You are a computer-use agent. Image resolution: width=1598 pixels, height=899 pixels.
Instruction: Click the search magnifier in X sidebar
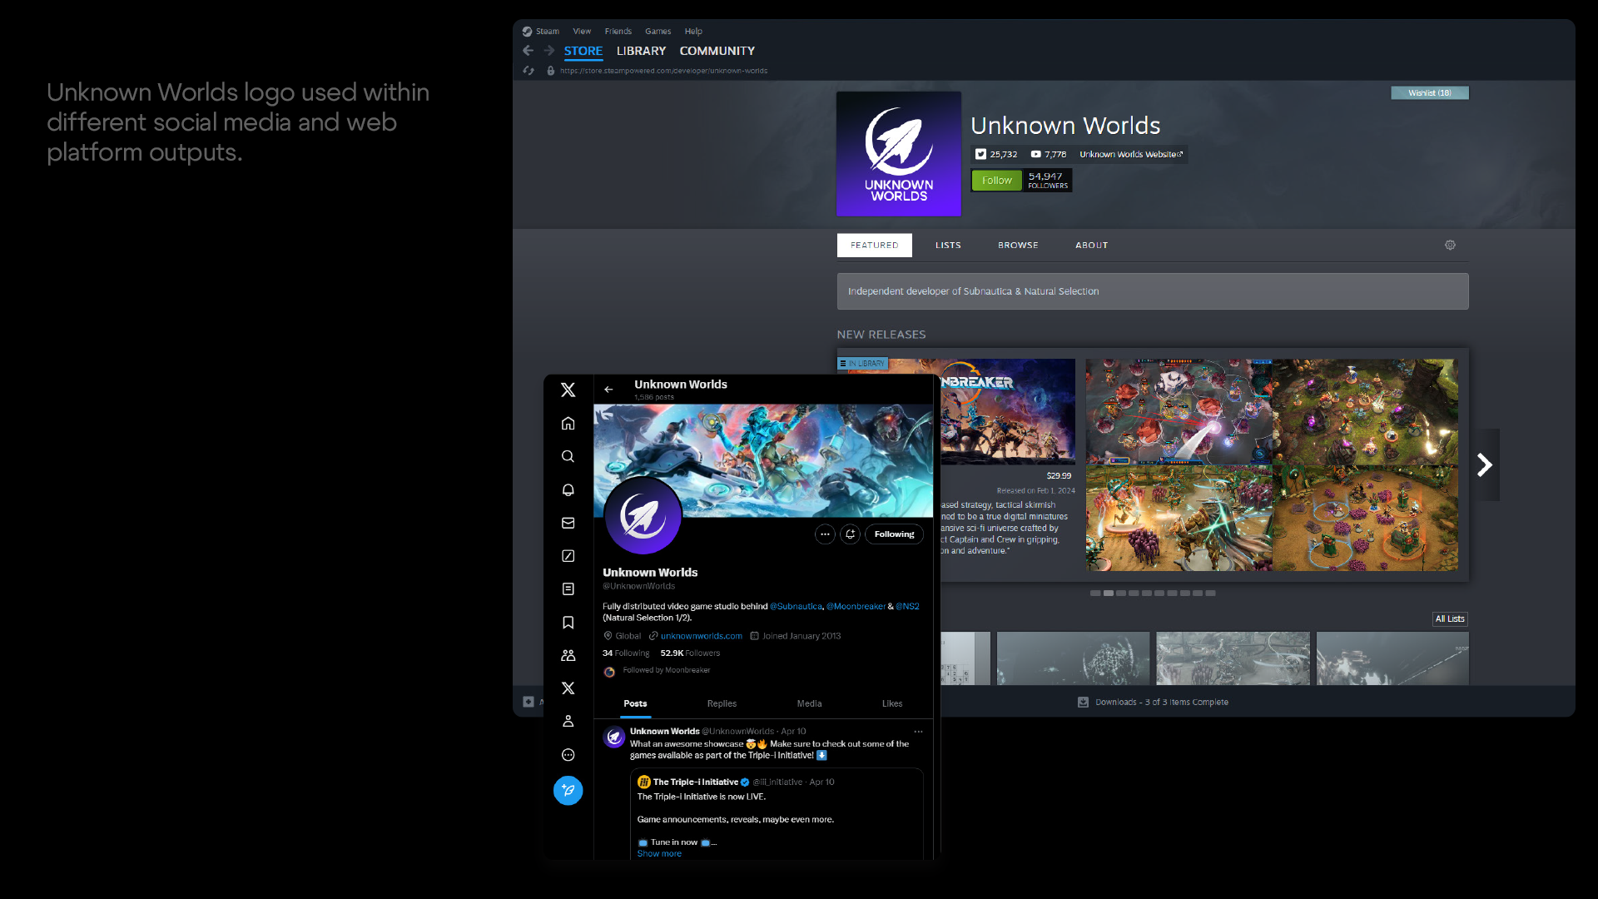pyautogui.click(x=568, y=456)
